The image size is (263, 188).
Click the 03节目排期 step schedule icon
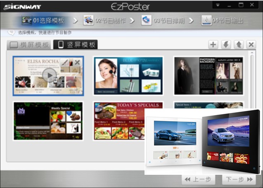(146, 21)
